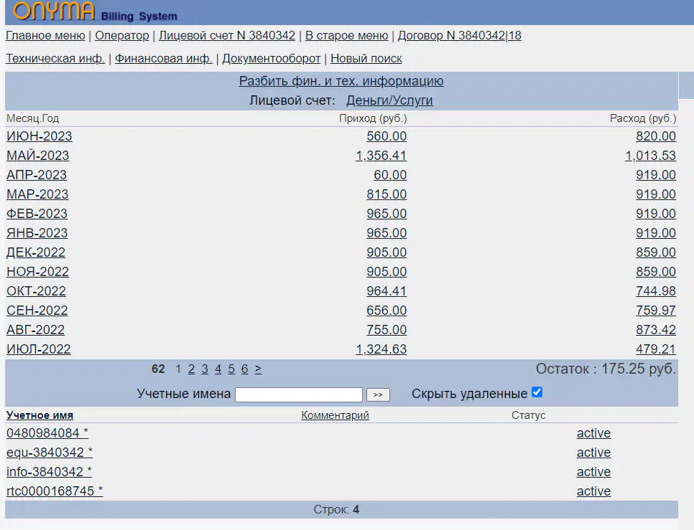Open account equ-3840342
The image size is (694, 530).
click(50, 453)
